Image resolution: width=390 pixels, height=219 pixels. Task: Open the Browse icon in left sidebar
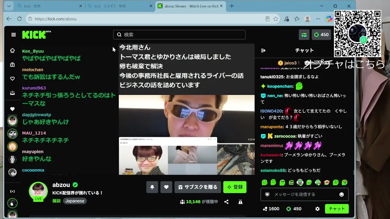pyautogui.click(x=12, y=64)
